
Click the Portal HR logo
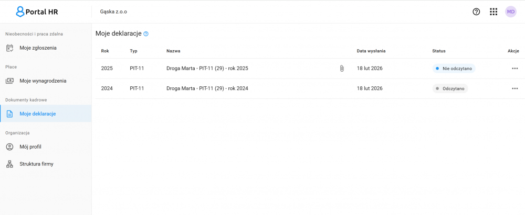[37, 12]
